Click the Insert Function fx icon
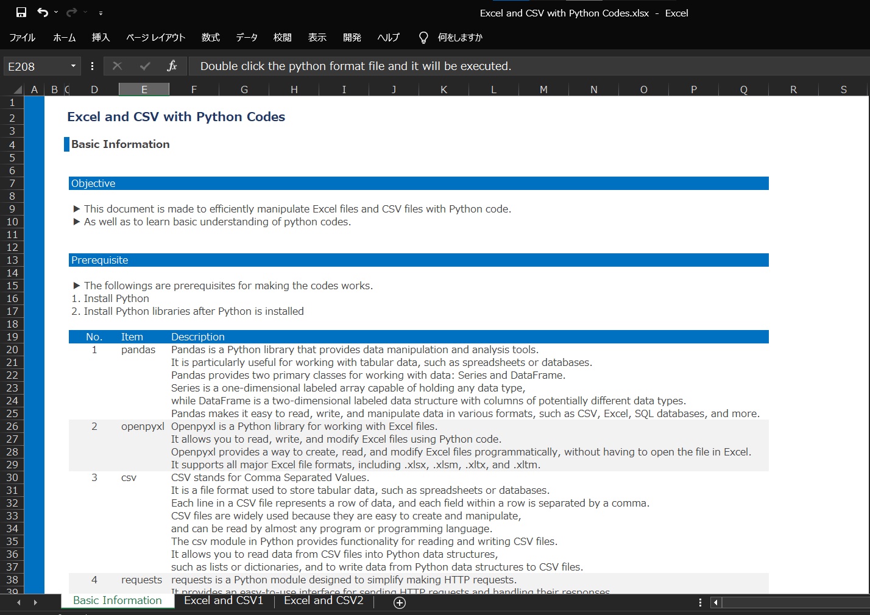 [x=172, y=66]
